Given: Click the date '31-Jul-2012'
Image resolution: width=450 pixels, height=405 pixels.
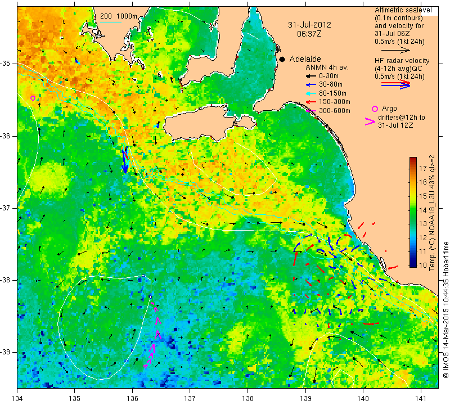Looking at the screenshot, I should (309, 25).
